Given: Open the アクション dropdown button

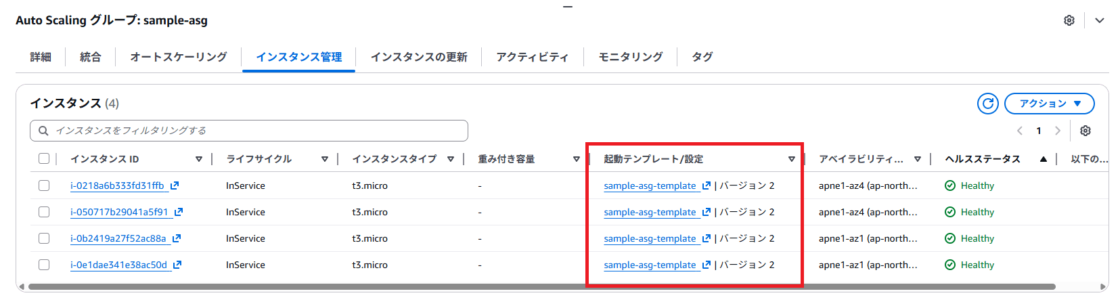Looking at the screenshot, I should click(1049, 104).
